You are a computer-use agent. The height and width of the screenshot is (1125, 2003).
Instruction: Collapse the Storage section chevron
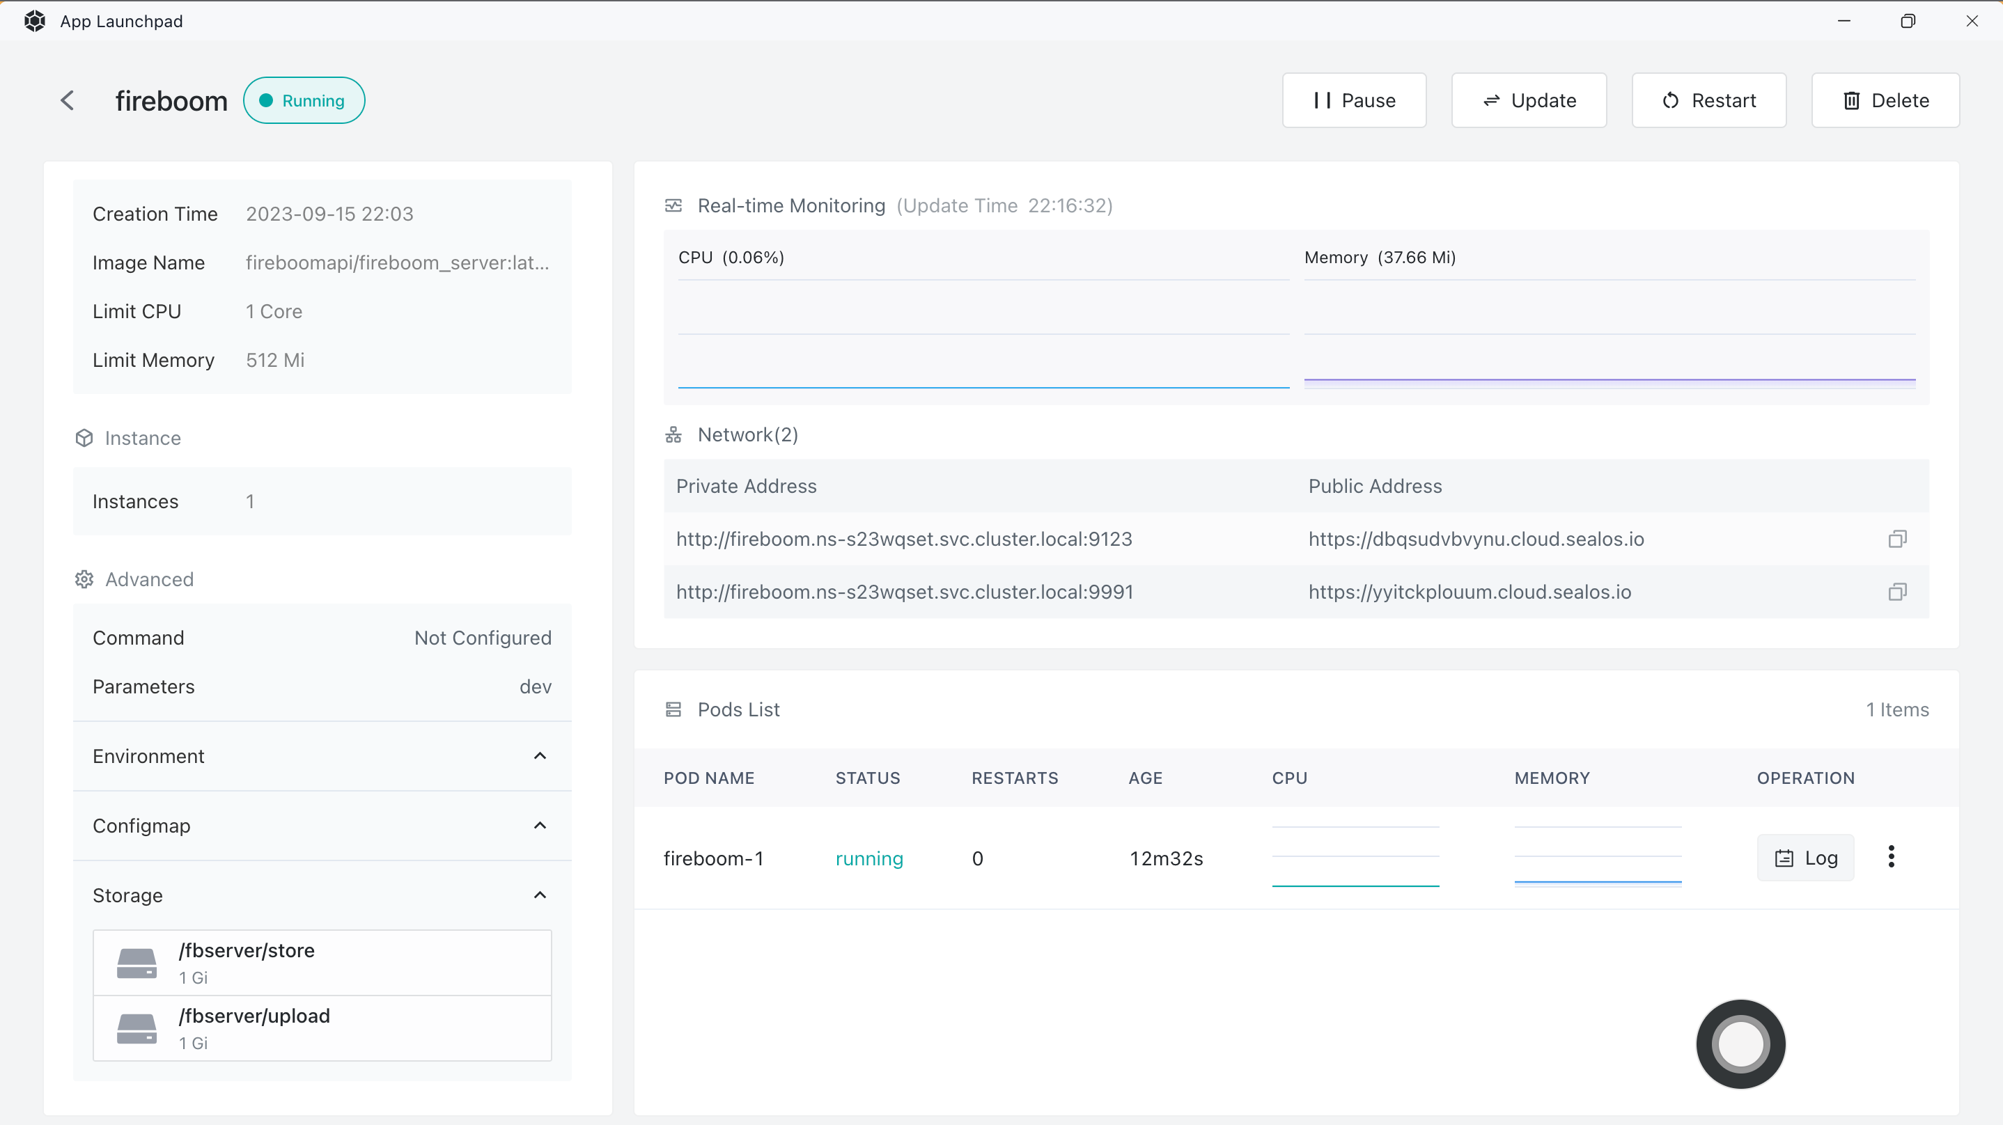tap(540, 895)
